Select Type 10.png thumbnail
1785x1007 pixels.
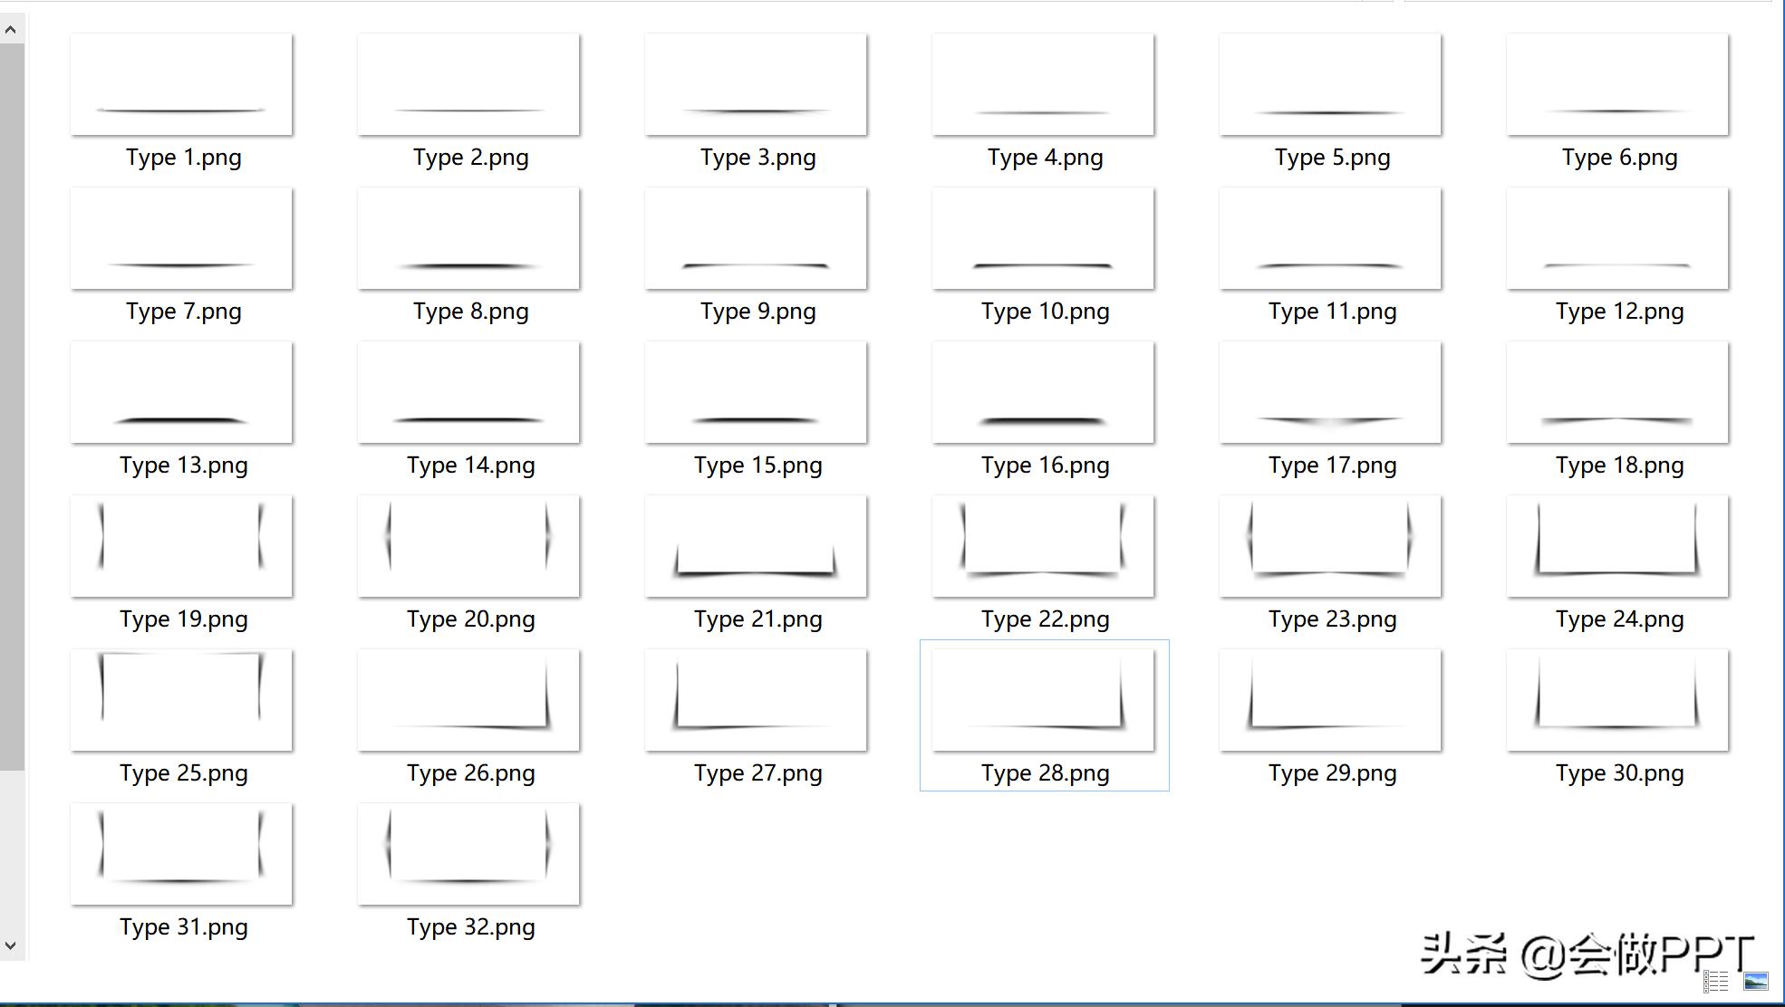[x=1043, y=239]
